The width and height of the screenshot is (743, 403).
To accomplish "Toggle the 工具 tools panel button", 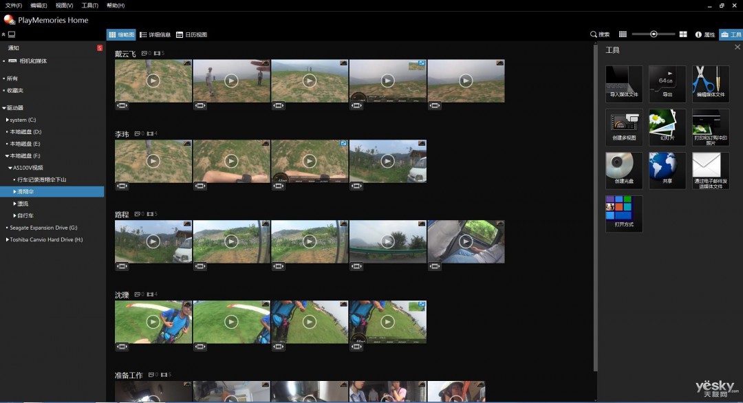I will click(731, 34).
